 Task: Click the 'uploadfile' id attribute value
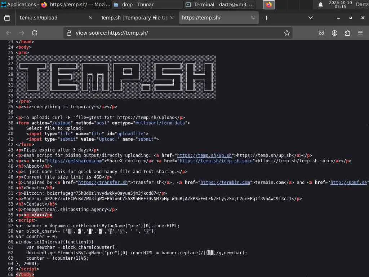pos(130,134)
